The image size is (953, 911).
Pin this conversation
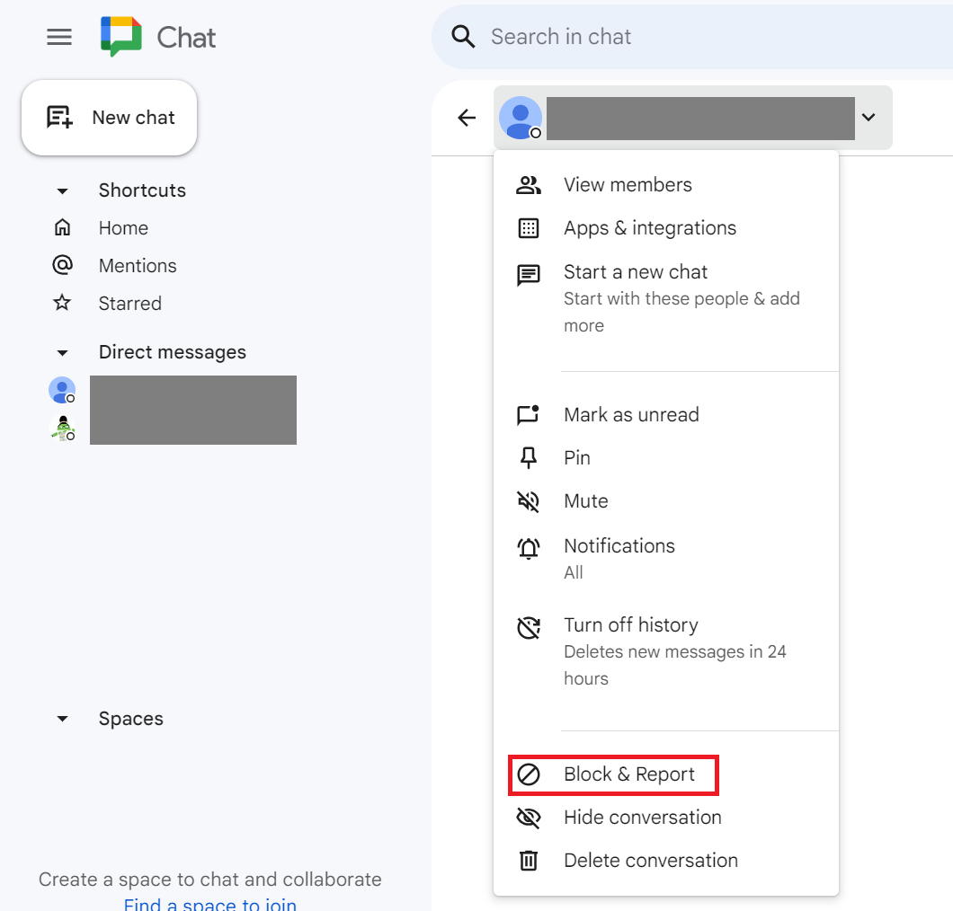pos(666,458)
